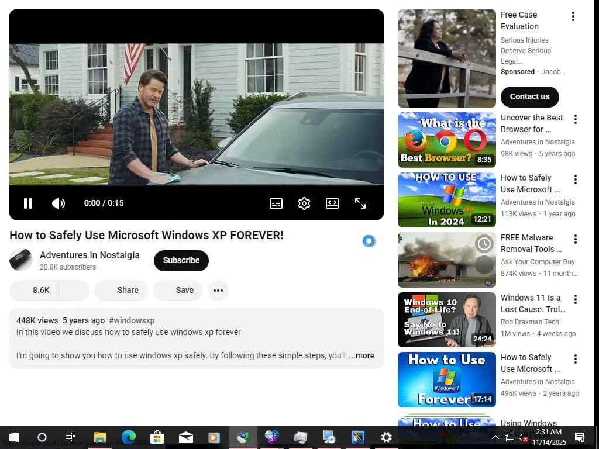Open options menu for Free Case Evaluation ad
Screen dimensions: 599x449
pos(573,16)
